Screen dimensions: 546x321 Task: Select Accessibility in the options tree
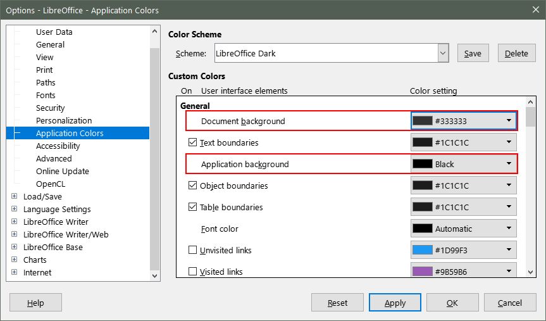click(x=58, y=146)
